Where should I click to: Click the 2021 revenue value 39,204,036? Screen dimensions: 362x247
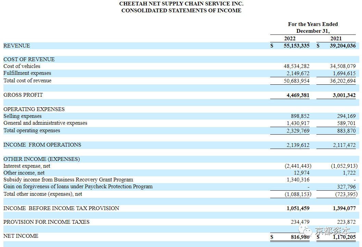[342, 45]
